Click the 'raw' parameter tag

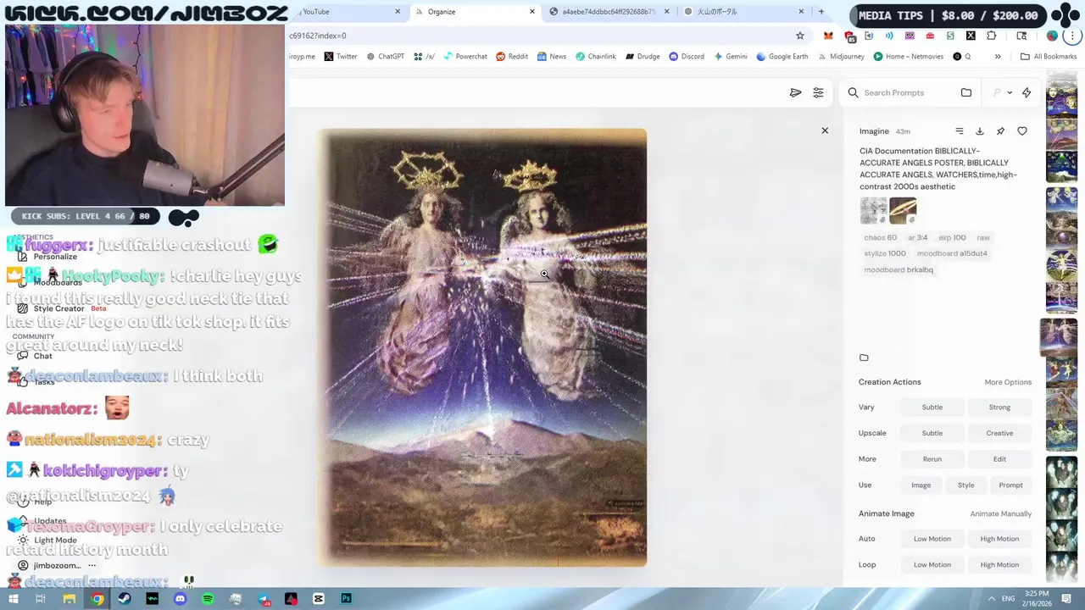[x=983, y=238]
